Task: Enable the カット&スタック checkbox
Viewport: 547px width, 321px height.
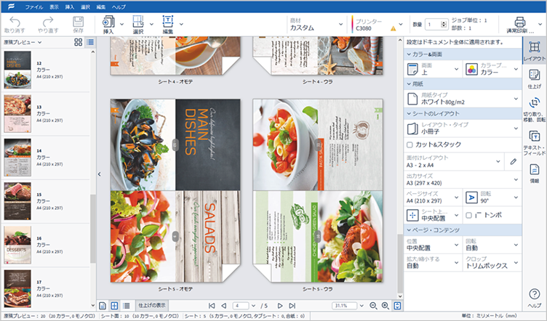Action: pyautogui.click(x=410, y=145)
